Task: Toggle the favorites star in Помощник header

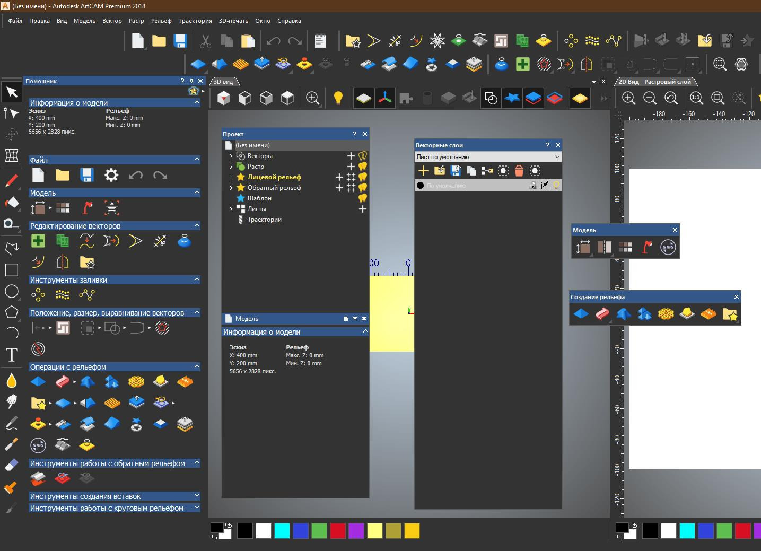Action: pos(194,91)
